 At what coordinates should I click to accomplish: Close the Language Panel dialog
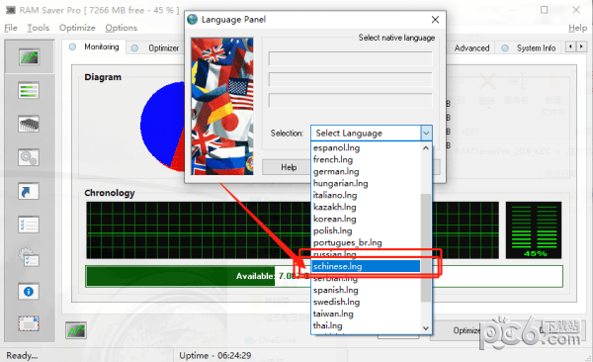(435, 20)
